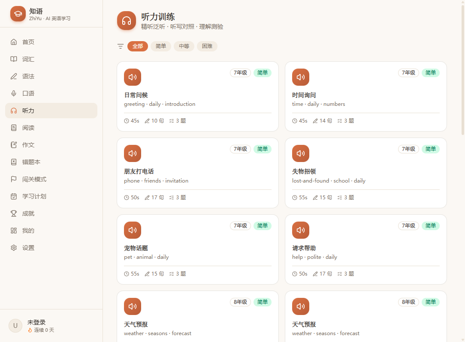Click the flame streak icon
This screenshot has width=465, height=342.
pyautogui.click(x=30, y=330)
